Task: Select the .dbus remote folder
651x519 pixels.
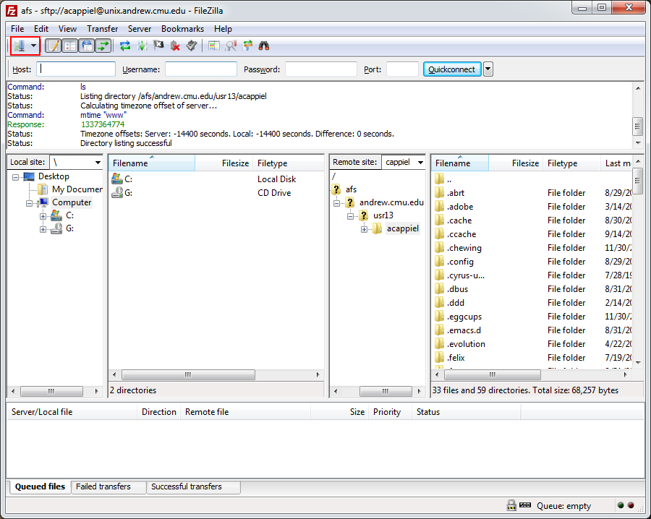Action: 532,288
